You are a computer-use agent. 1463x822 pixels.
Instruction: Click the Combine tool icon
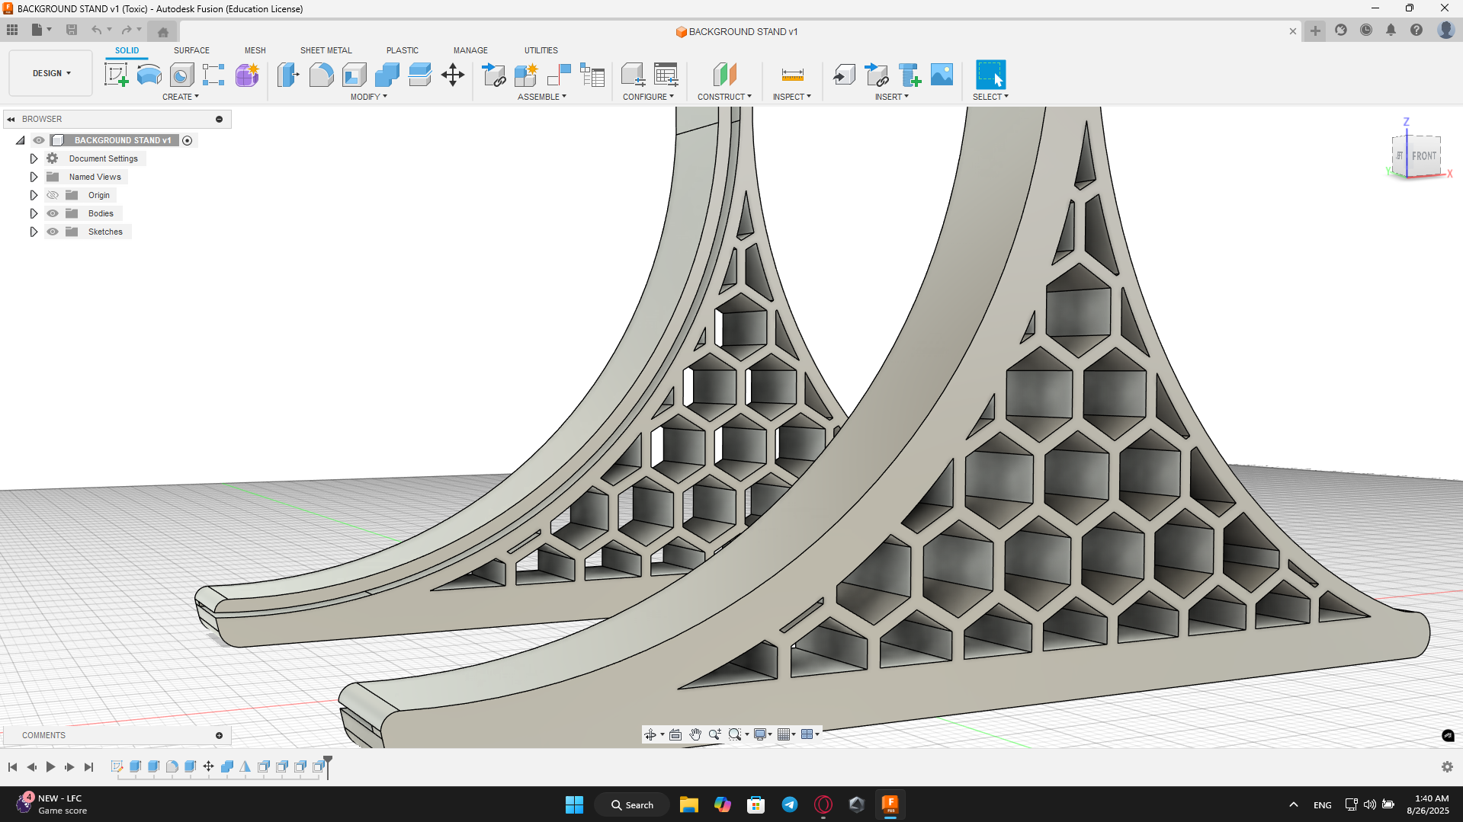click(x=387, y=75)
